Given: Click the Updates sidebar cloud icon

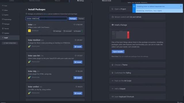Looking at the screenshot, I should [3, 33].
